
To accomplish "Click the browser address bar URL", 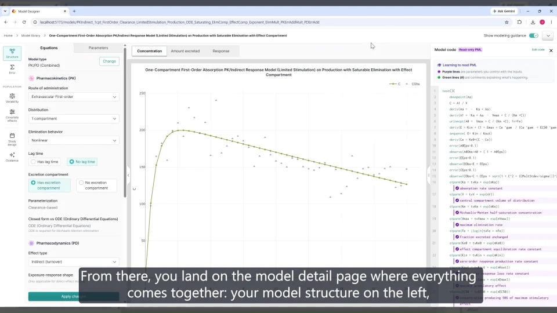I will pos(179,22).
